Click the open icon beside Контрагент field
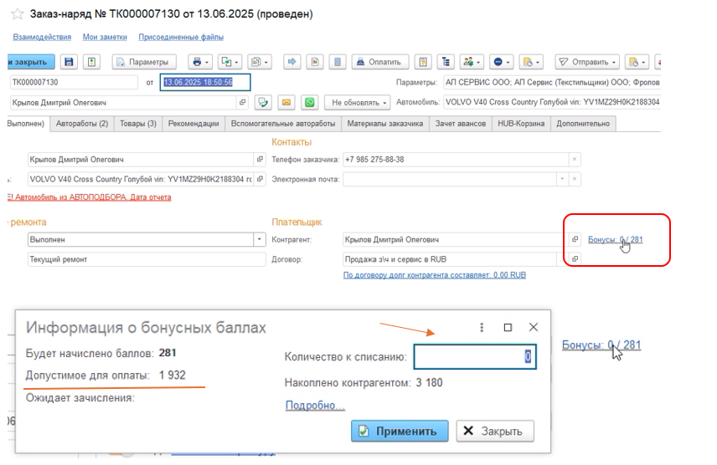 [x=575, y=239]
